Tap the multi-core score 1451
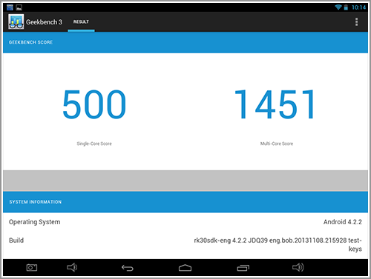The width and height of the screenshot is (371, 279). (x=275, y=104)
